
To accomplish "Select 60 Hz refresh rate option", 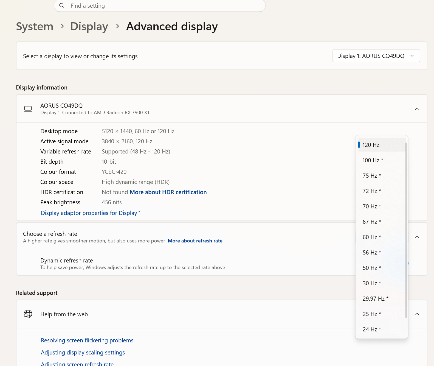I will [382, 237].
